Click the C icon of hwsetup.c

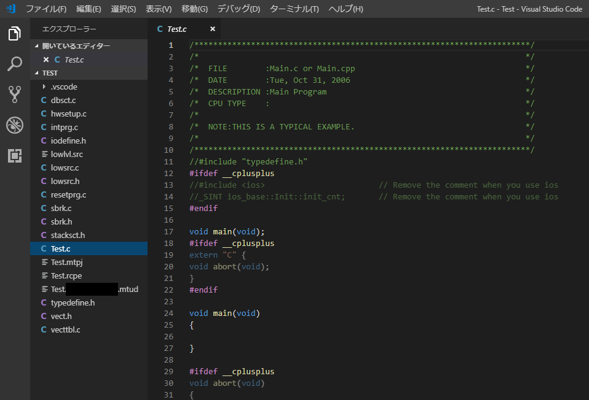pyautogui.click(x=44, y=113)
